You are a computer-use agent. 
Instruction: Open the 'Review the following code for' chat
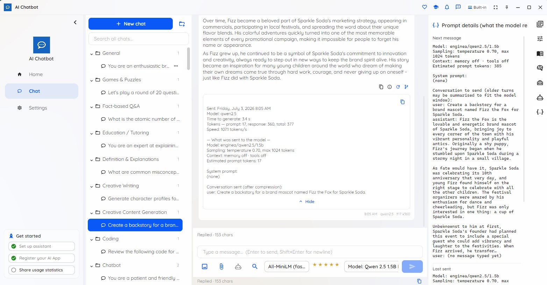click(135, 252)
